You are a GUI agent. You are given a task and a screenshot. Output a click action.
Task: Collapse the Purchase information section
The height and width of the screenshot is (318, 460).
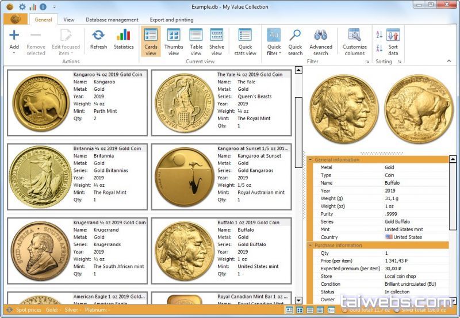click(310, 246)
